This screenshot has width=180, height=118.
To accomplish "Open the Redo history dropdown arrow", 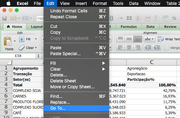I will point(31,18).
